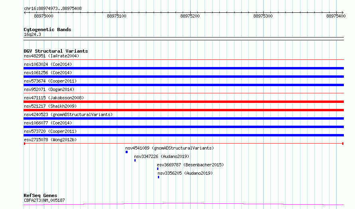This screenshot has width=355, height=209.
Task: Click the nsv1061256 (Coe2014) label
Action: pyautogui.click(x=48, y=73)
